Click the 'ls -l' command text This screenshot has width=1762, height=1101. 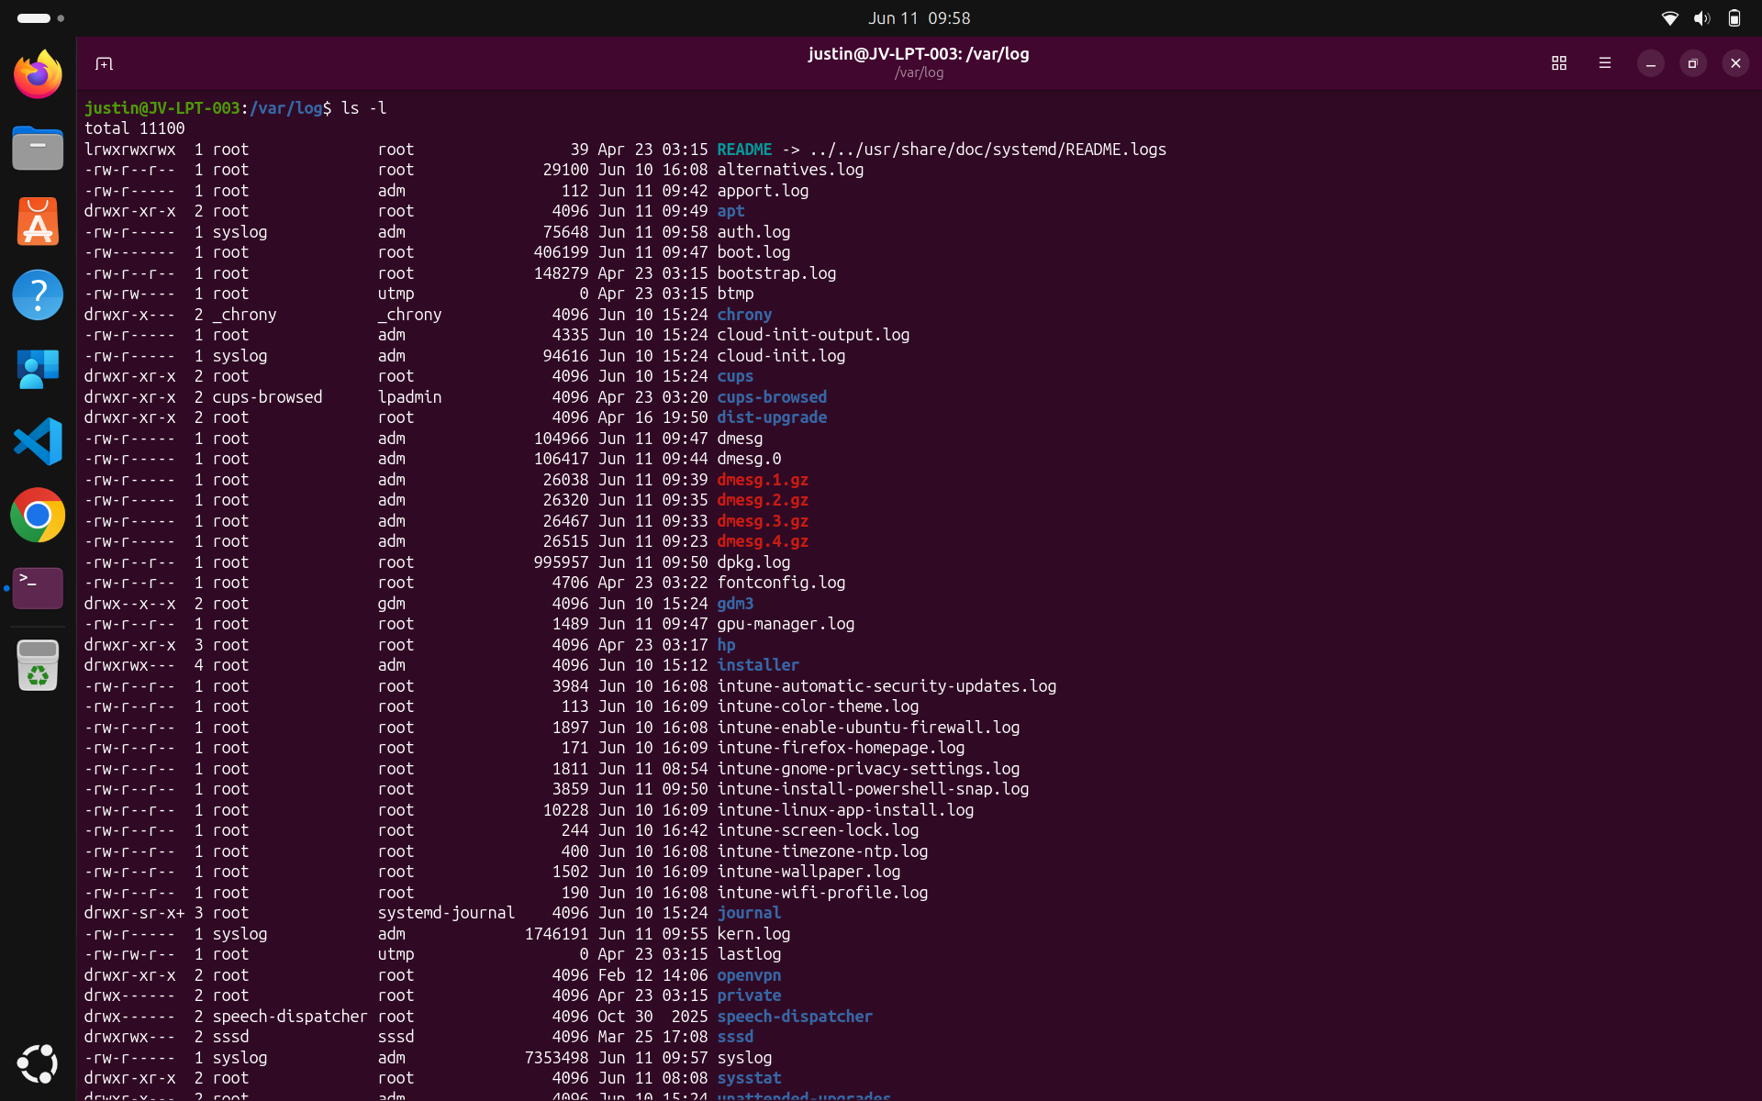point(363,108)
